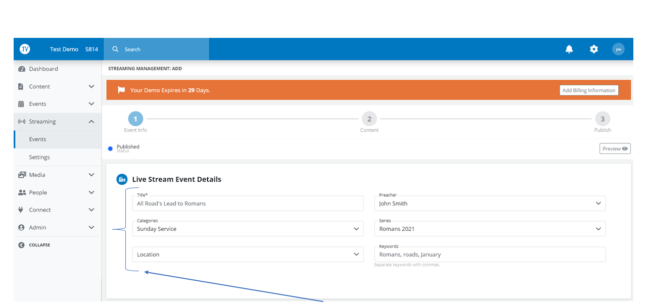Go to step 2 Content
The width and height of the screenshot is (647, 304).
tap(369, 119)
